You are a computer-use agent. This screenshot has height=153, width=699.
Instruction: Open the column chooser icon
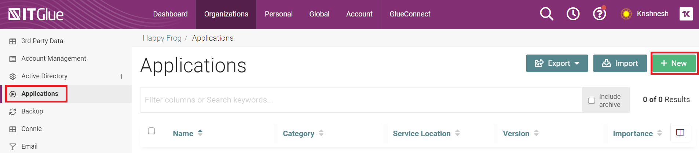[x=680, y=133]
